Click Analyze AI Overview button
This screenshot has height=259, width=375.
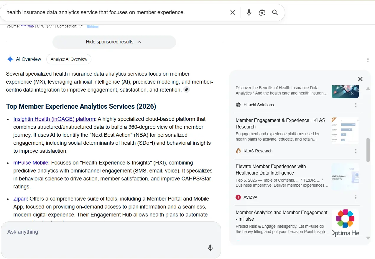69,59
